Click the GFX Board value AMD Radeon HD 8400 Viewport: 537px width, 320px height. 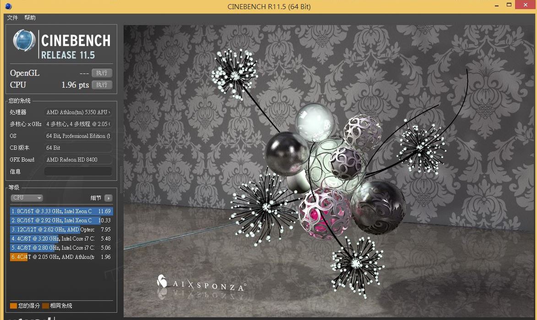tap(78, 159)
